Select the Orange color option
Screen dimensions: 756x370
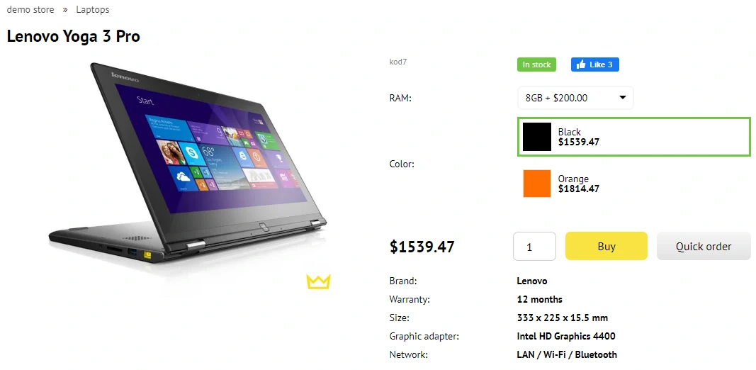[x=634, y=184]
